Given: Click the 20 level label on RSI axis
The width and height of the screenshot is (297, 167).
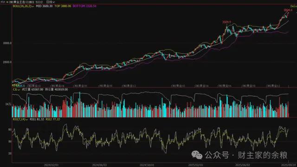Looking at the screenshot, I should point(10,154).
